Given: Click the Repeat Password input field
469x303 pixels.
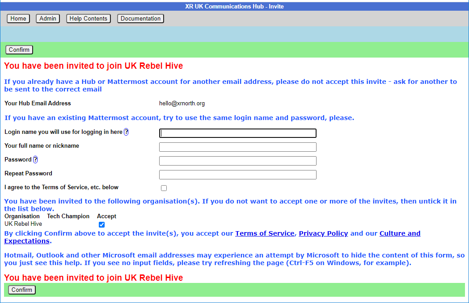Looking at the screenshot, I should tap(238, 174).
